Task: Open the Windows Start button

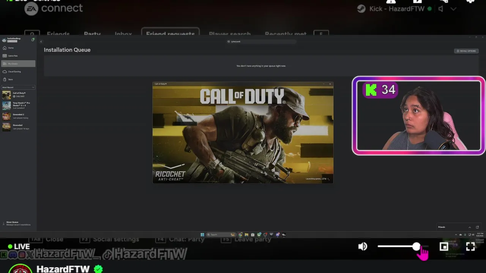Action: (x=202, y=235)
